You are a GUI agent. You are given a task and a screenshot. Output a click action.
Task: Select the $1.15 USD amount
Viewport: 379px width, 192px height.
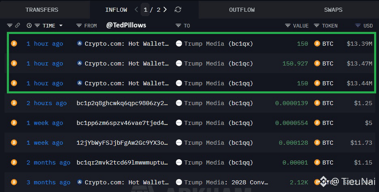pyautogui.click(x=363, y=162)
